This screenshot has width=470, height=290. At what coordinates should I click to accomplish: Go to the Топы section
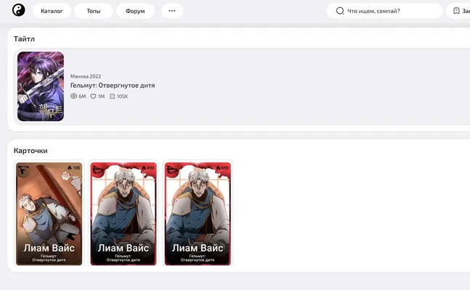pyautogui.click(x=94, y=11)
